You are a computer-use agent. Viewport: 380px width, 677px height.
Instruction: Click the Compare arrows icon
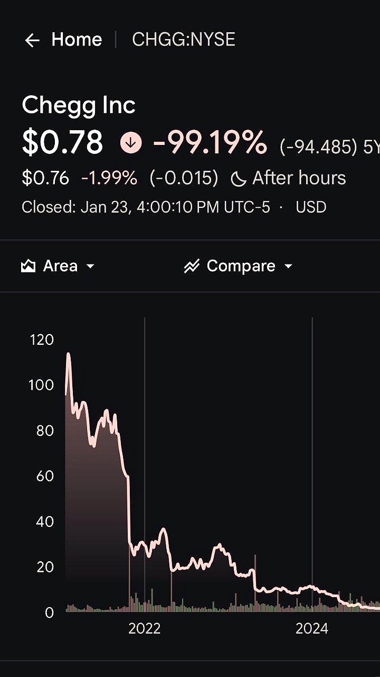191,266
